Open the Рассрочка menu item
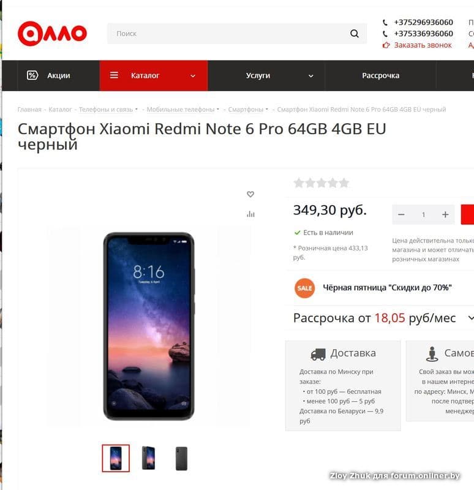Viewport: 474px width, 490px height. tap(380, 75)
